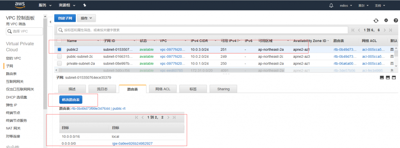Open 互联网网关 in sidebar
The height and width of the screenshot is (148, 400).
pos(15,81)
